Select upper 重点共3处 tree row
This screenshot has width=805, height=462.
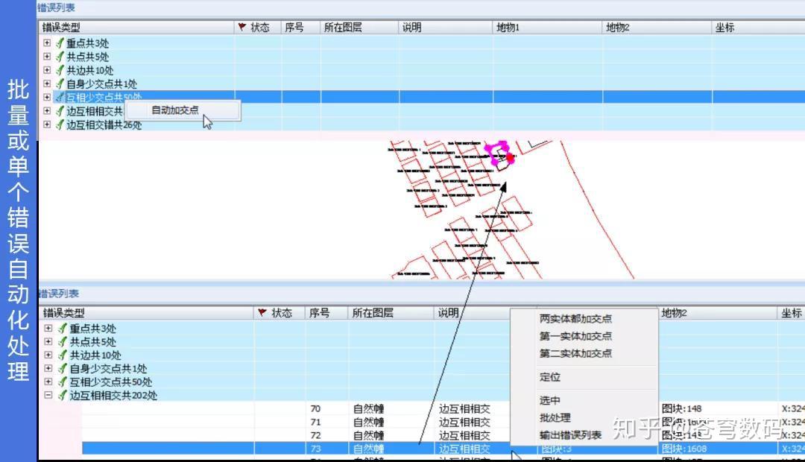[87, 43]
